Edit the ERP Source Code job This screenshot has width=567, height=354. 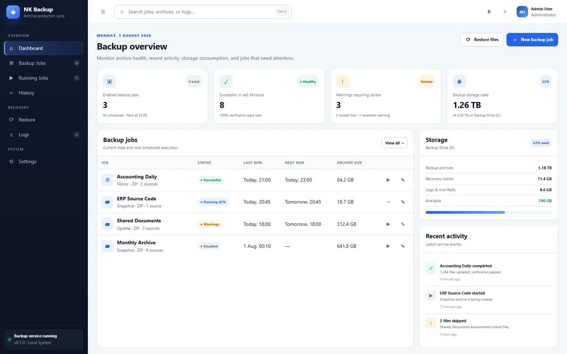tap(403, 202)
